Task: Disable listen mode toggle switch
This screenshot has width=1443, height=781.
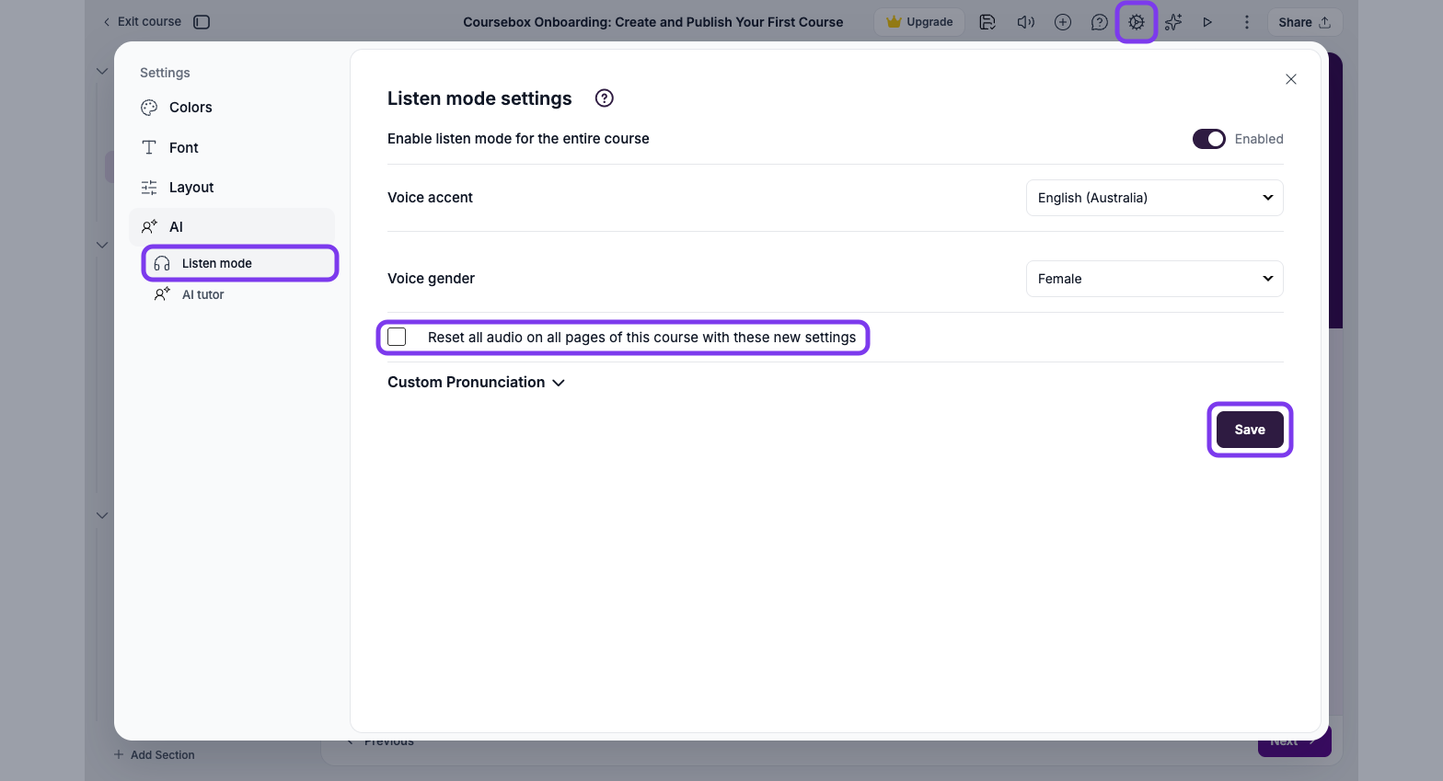Action: tap(1209, 139)
